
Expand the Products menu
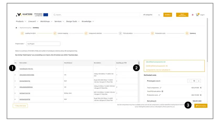coord(21,21)
